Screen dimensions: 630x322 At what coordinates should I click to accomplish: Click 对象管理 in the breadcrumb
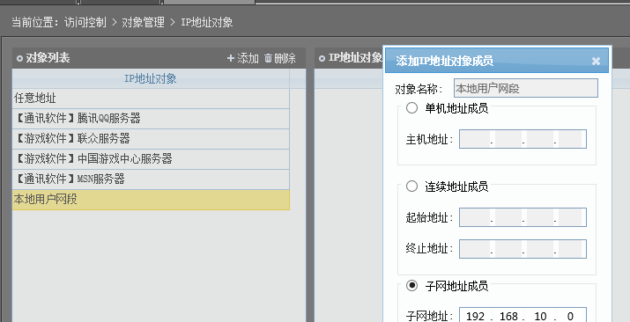[143, 22]
